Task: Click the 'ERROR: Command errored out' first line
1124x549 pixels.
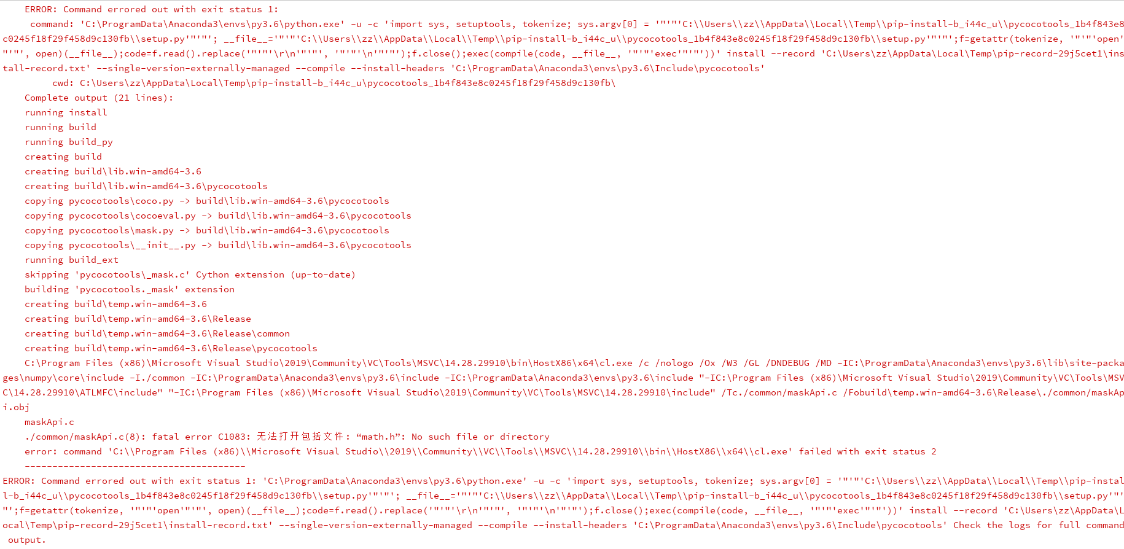Action: tap(151, 9)
